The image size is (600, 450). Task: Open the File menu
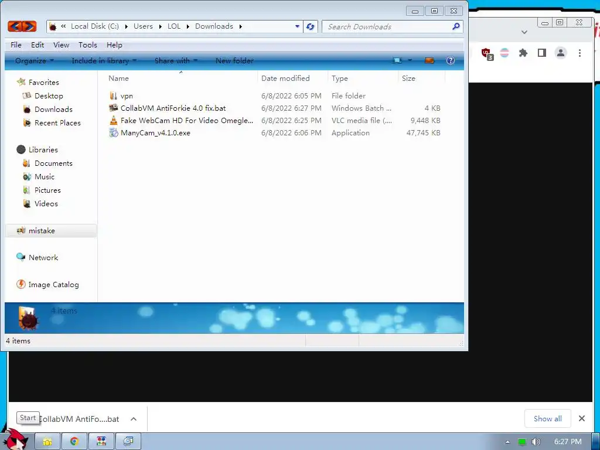pyautogui.click(x=16, y=45)
